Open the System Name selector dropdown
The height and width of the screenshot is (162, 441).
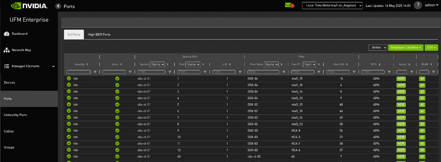157,64
